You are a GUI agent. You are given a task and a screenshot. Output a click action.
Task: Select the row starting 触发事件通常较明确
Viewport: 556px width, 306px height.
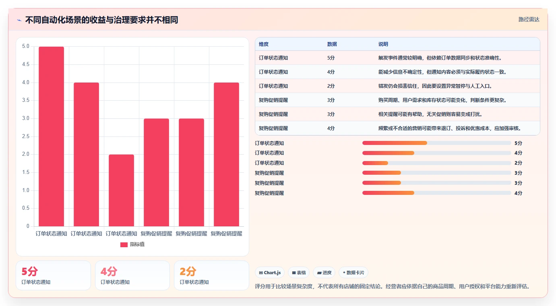click(x=397, y=58)
